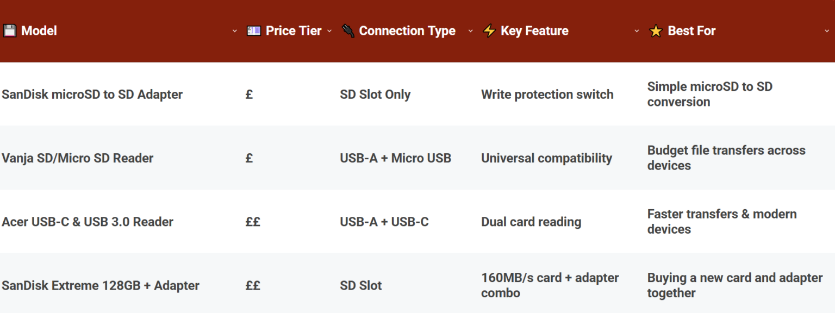Screen dimensions: 835x313
Task: Open the Connection Type column dropdown chevron
Action: (471, 32)
